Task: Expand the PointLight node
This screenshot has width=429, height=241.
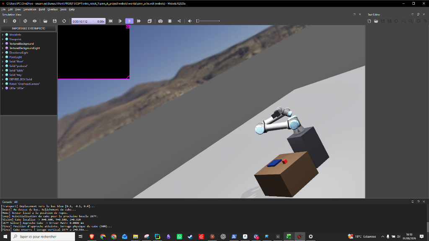Action: [x=3, y=57]
